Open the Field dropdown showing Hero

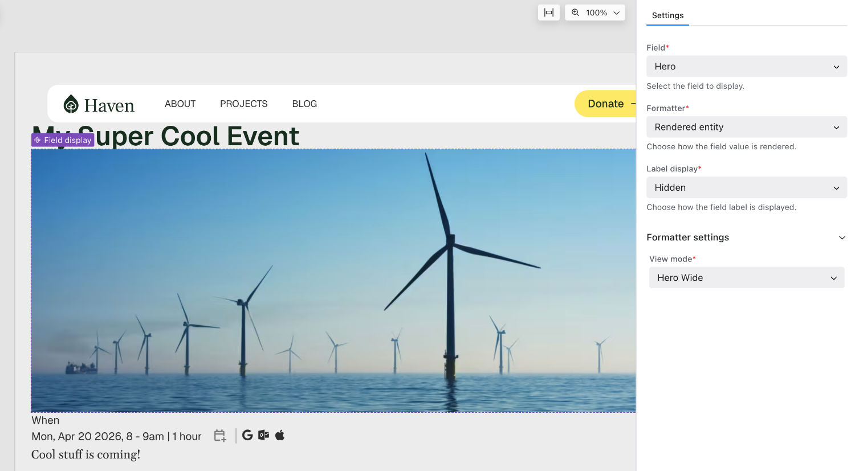[x=747, y=66]
